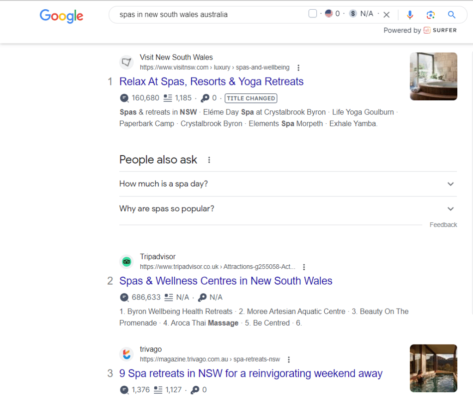Click the trivago site name
Image resolution: width=473 pixels, height=401 pixels.
point(151,349)
